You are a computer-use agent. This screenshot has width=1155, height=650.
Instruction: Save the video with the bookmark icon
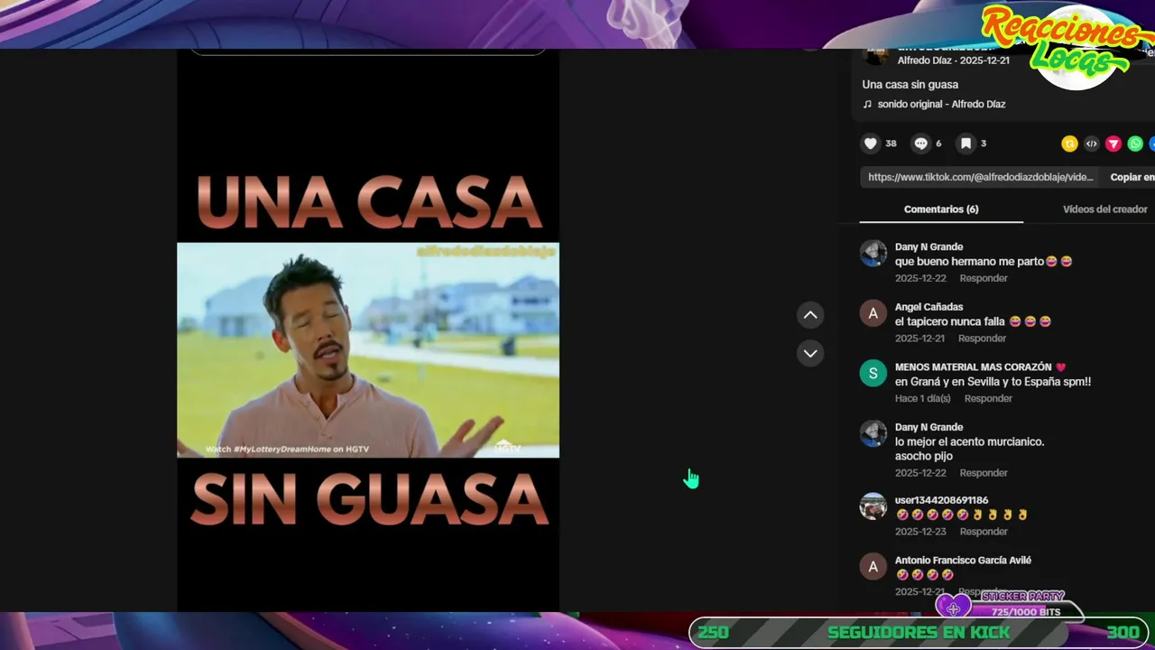pyautogui.click(x=966, y=144)
